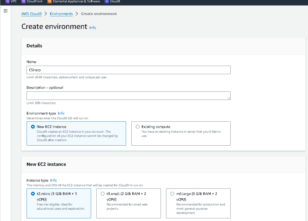Grab the Description text area resize handle

pos(229,98)
